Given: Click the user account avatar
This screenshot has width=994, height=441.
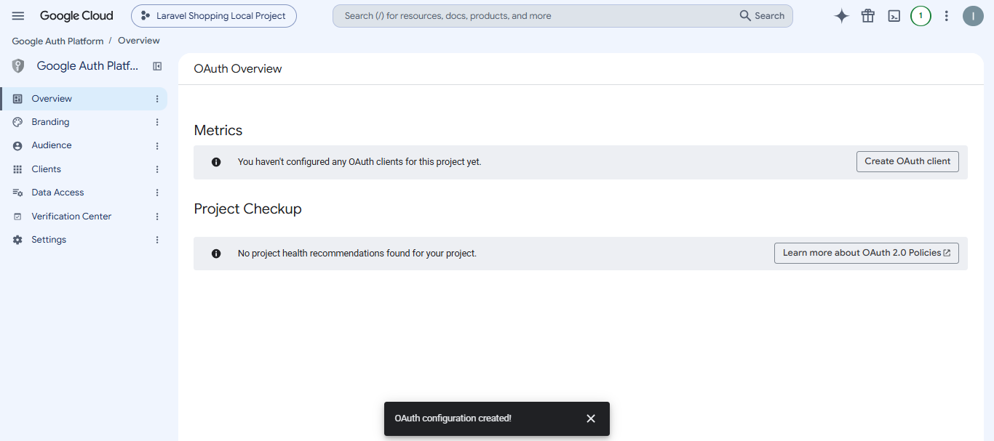Looking at the screenshot, I should 973,16.
